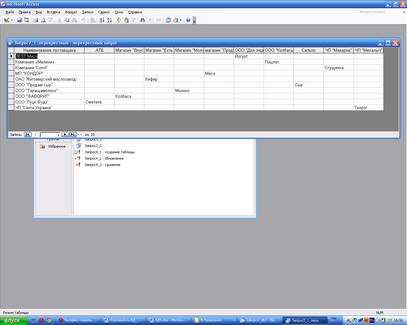Apply Filter by Selection icon
The height and width of the screenshot is (325, 407).
(x=119, y=20)
